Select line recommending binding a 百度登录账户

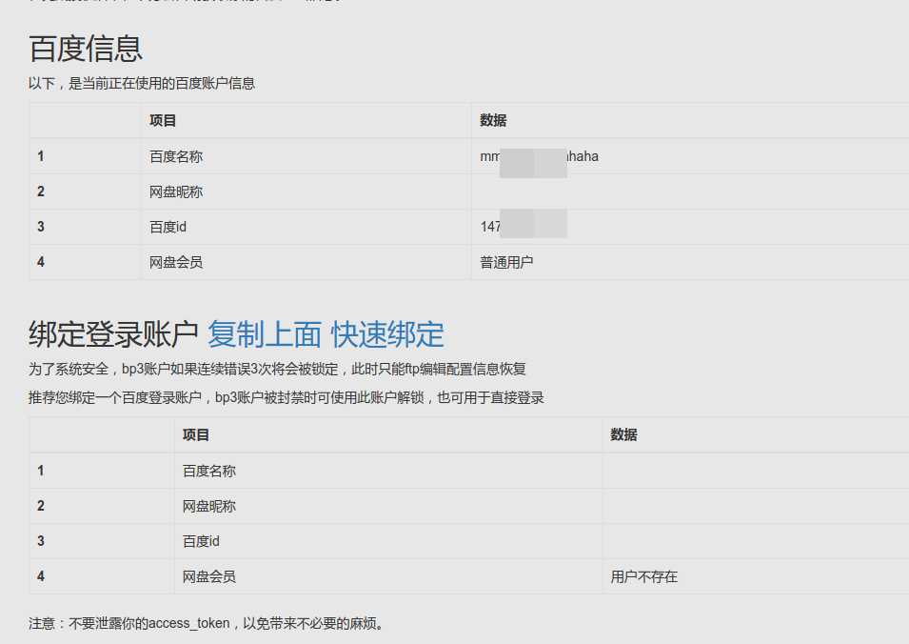point(287,398)
